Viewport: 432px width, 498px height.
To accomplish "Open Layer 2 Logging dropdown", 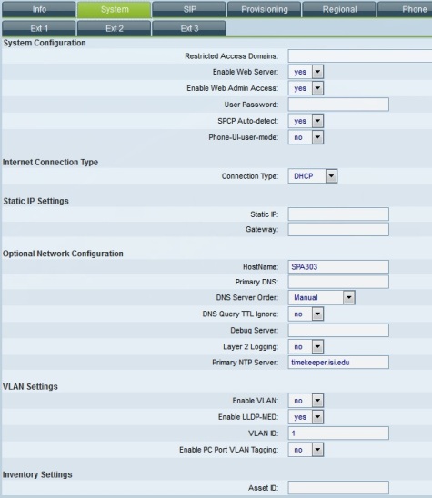I will click(x=306, y=347).
